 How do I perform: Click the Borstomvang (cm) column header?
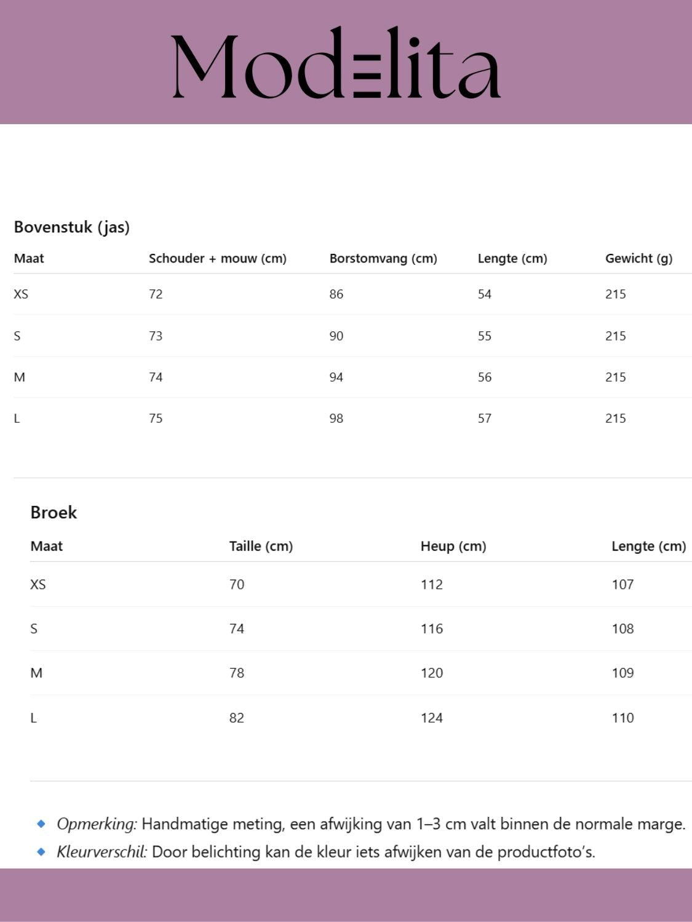pyautogui.click(x=383, y=258)
